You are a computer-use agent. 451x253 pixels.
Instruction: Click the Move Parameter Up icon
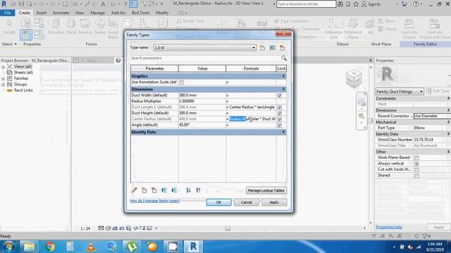[x=164, y=190]
